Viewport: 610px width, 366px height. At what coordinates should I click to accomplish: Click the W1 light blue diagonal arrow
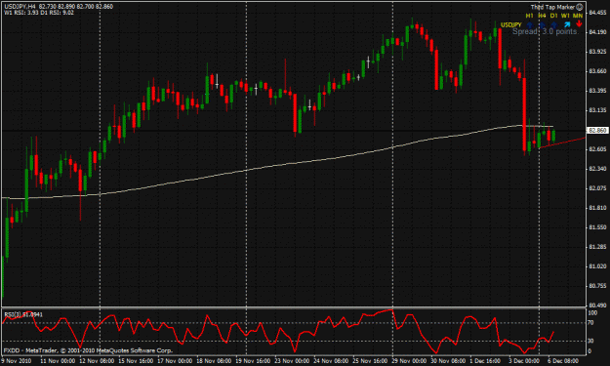coord(567,24)
